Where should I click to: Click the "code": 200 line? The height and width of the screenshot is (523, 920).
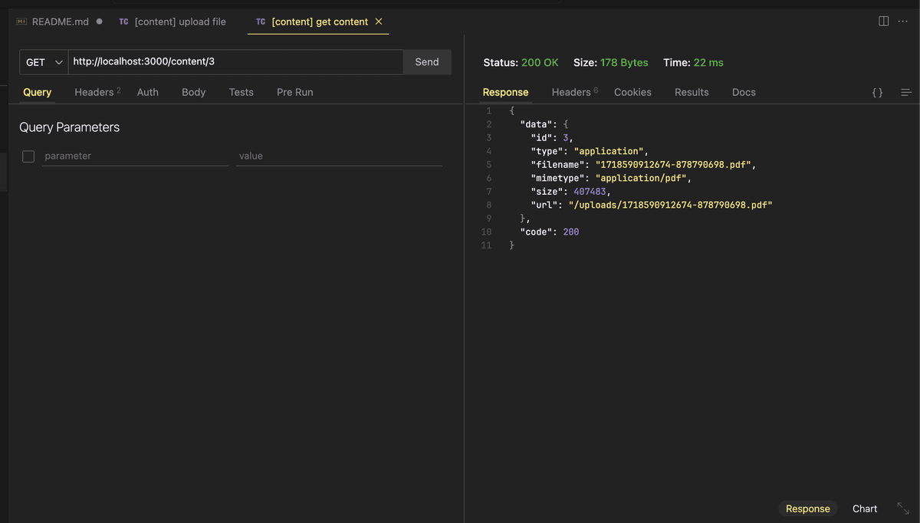point(550,232)
